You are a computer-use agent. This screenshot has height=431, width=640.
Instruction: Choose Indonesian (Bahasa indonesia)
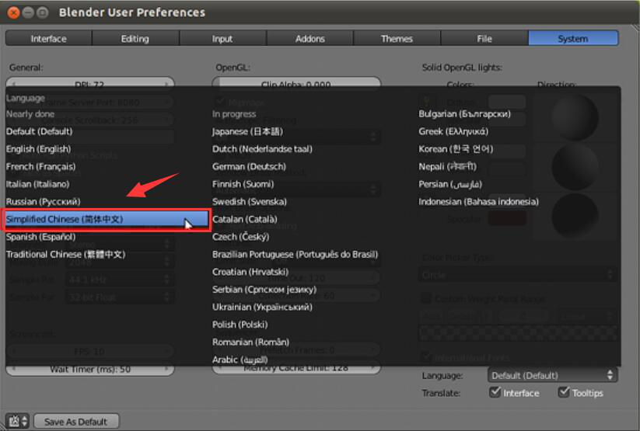coord(478,202)
